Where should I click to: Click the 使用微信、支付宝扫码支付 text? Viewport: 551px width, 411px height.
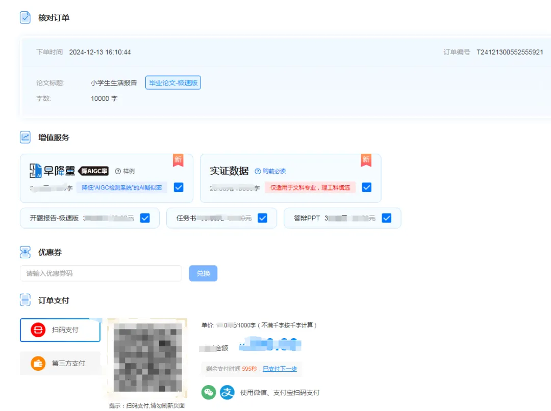pyautogui.click(x=280, y=393)
